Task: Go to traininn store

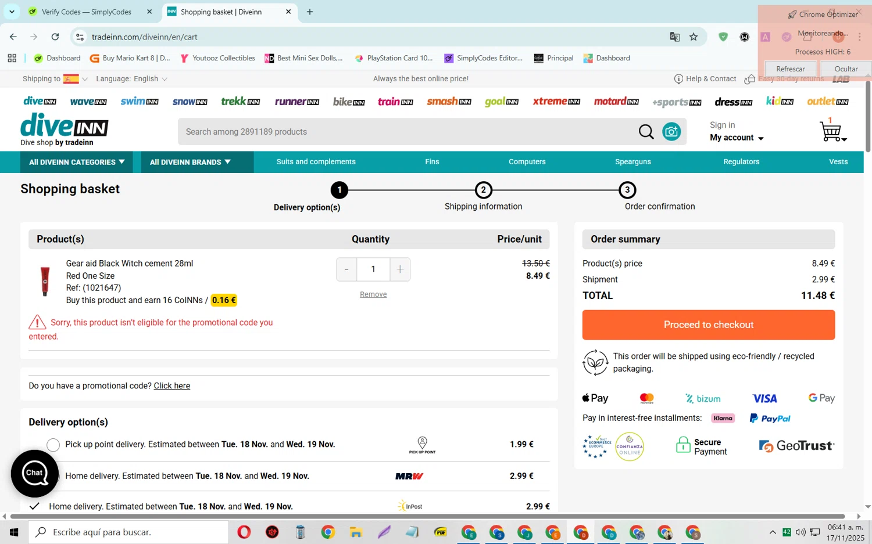Action: click(x=395, y=102)
